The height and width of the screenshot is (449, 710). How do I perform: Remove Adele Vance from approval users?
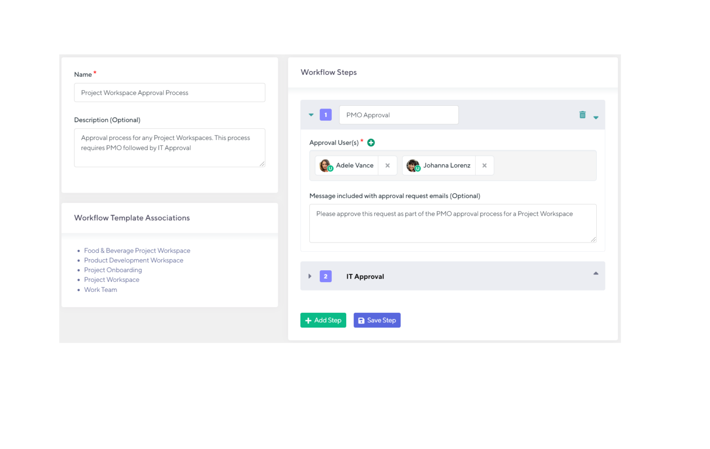pos(387,165)
